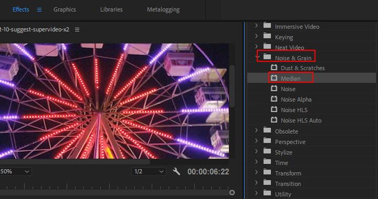The image size is (378, 199).
Task: Select the Noise & Grain folder label
Action: coord(293,58)
